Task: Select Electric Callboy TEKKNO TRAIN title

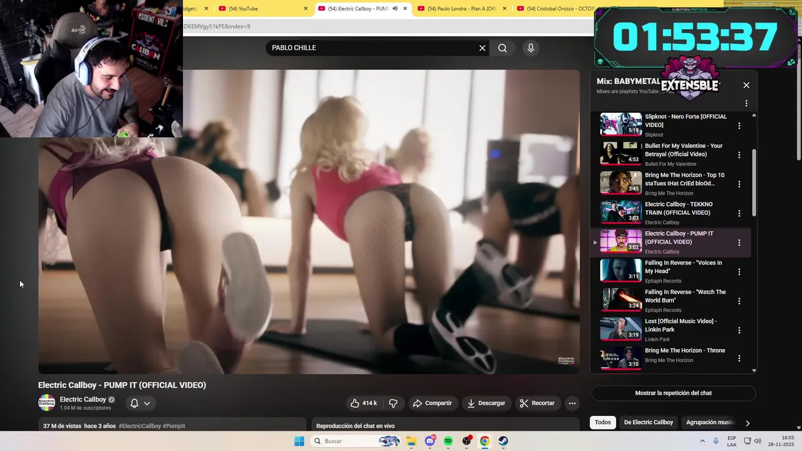Action: [x=679, y=209]
